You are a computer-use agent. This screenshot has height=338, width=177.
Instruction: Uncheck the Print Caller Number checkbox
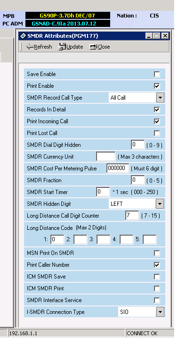click(157, 265)
